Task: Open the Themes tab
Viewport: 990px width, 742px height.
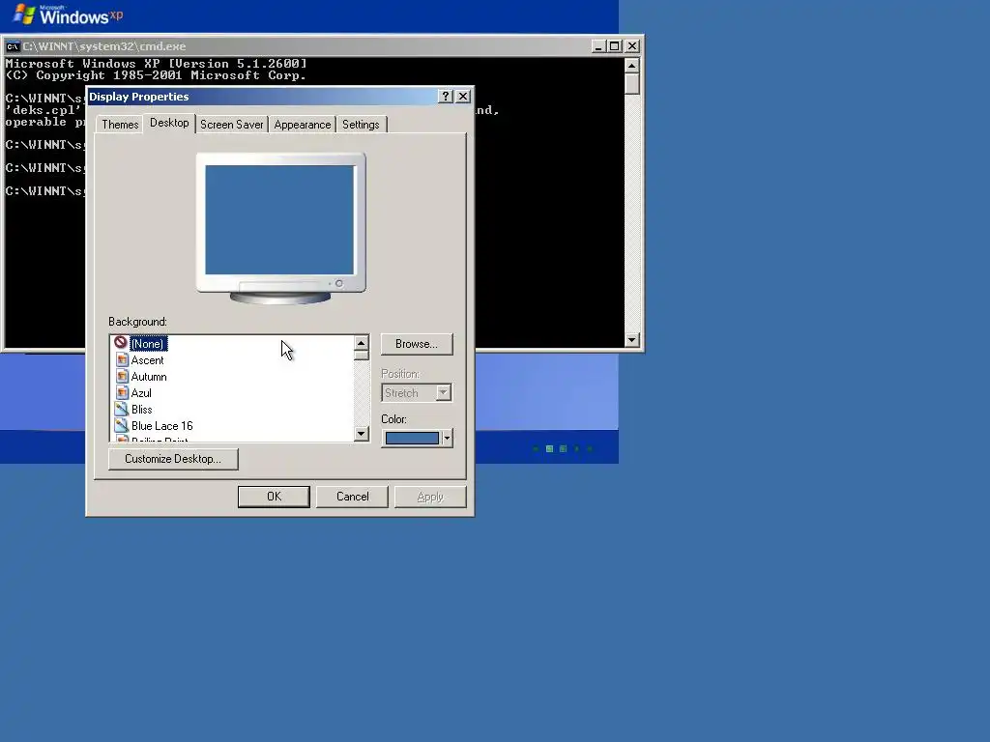Action: 120,125
